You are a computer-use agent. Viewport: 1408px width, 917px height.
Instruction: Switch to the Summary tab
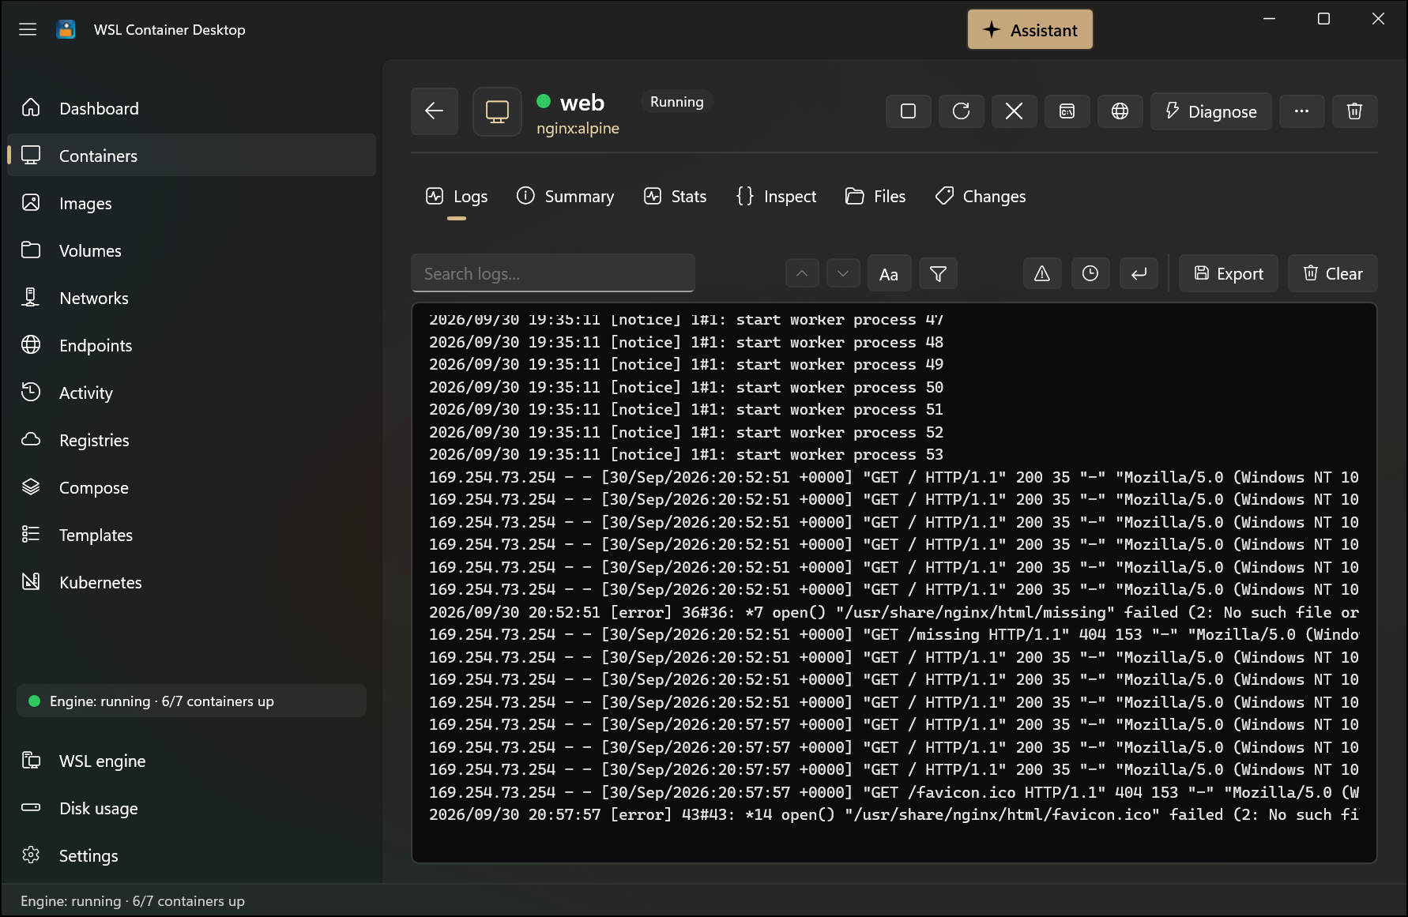point(565,197)
